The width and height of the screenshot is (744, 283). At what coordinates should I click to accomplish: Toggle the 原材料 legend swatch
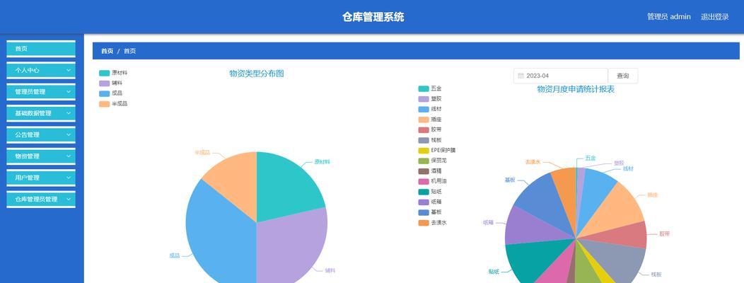(105, 73)
